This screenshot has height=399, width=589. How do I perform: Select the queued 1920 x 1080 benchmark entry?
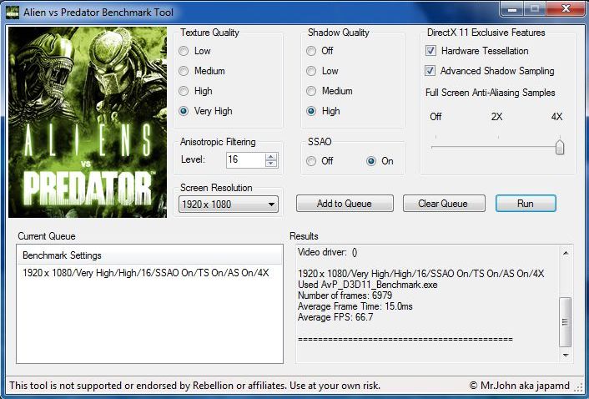[x=146, y=273]
